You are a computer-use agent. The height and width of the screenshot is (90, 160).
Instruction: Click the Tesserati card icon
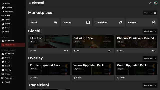tap(3, 78)
